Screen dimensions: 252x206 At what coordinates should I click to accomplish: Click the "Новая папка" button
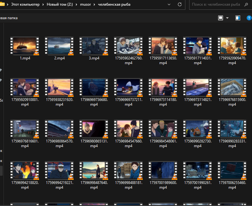pos(9,18)
